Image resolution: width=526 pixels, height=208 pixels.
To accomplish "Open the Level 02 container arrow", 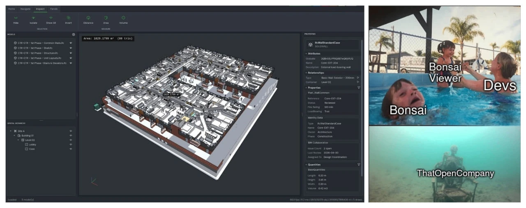I will (358, 82).
